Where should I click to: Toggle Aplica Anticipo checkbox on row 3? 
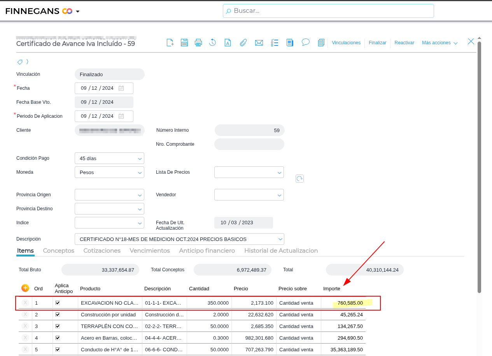pos(58,326)
